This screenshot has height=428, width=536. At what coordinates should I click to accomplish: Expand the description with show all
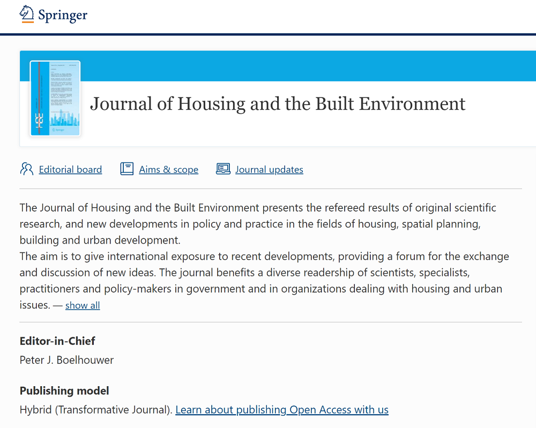83,305
